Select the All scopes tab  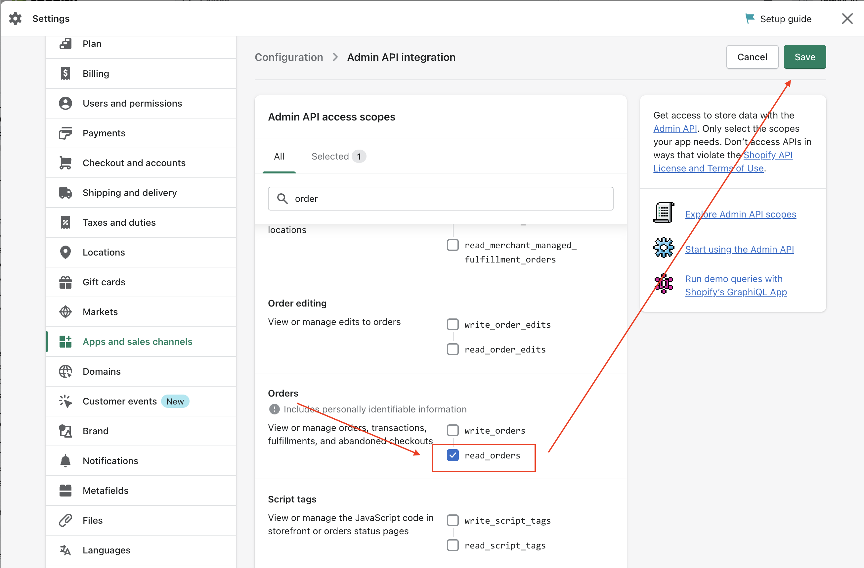click(279, 157)
